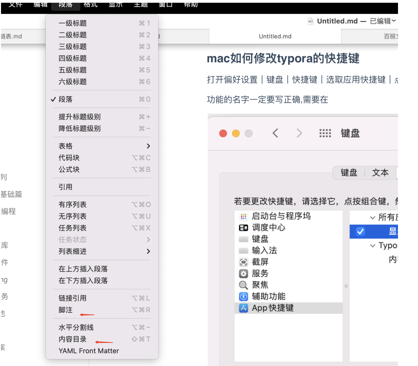Click 引用 menu entry
This screenshot has width=418, height=366.
coord(102,187)
